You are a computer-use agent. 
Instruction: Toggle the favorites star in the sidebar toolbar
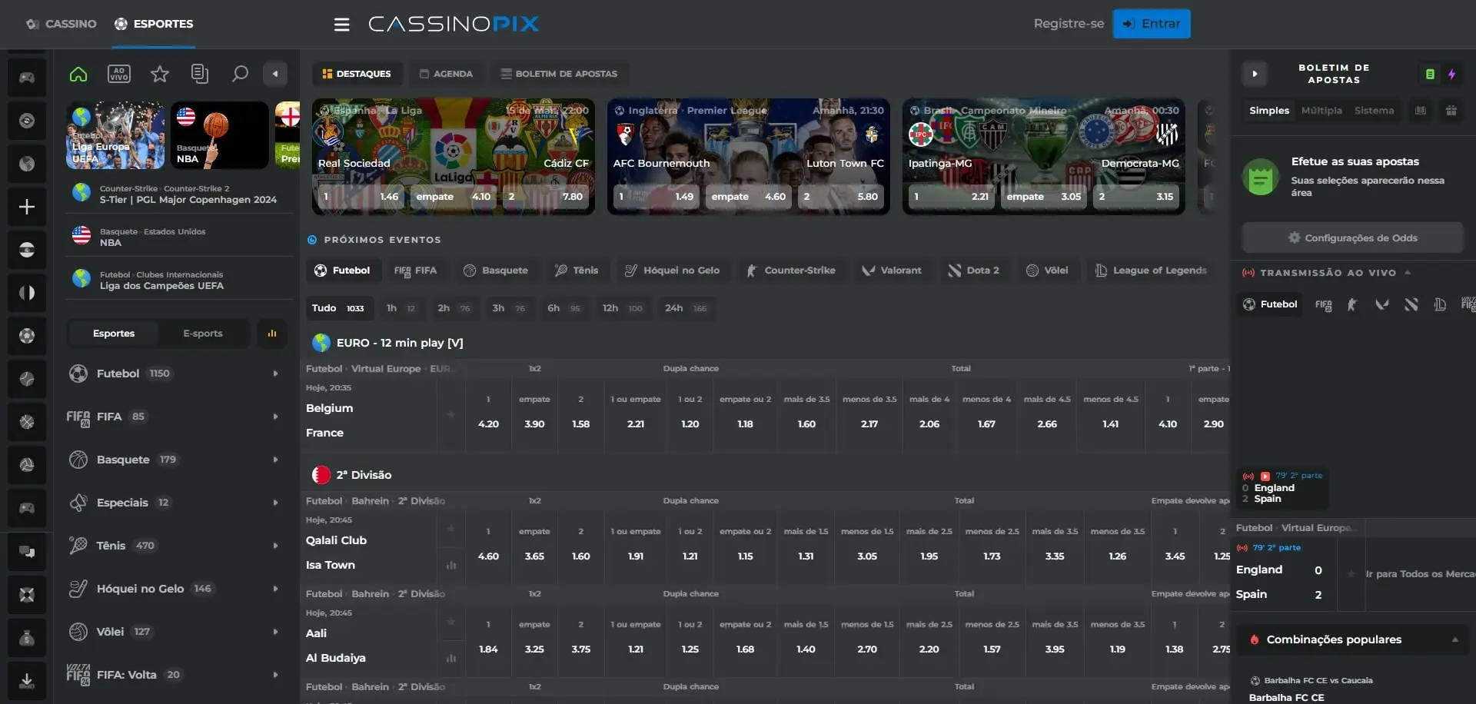159,73
